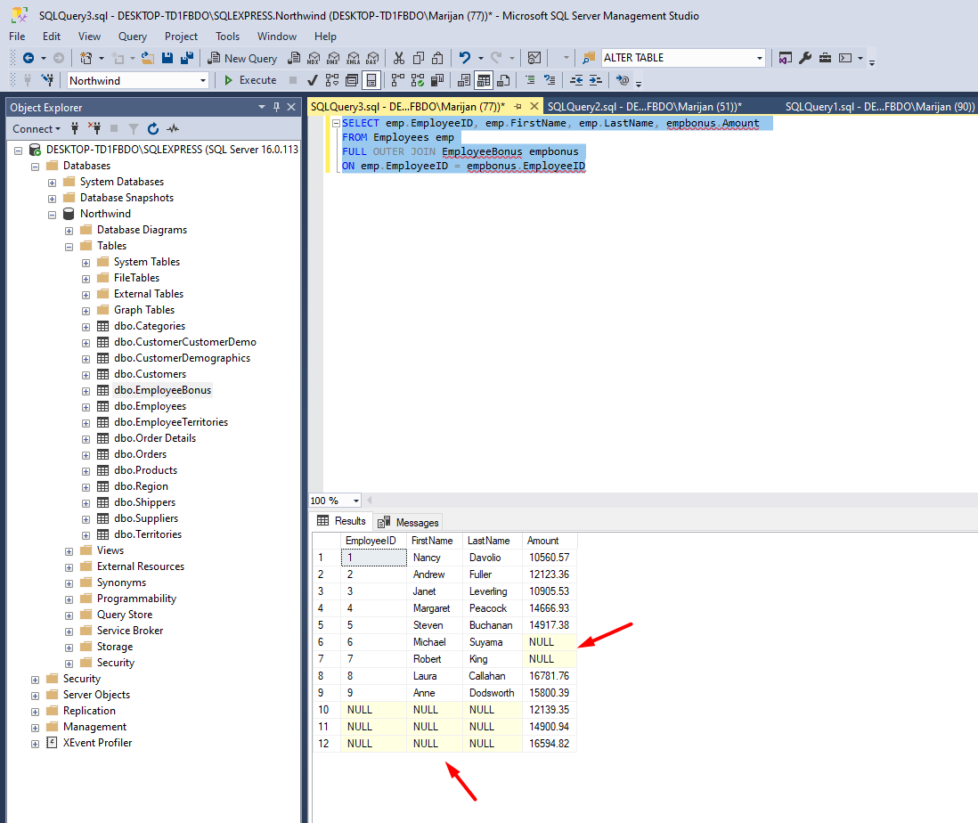
Task: Collapse the Tables folder node
Action: point(69,247)
